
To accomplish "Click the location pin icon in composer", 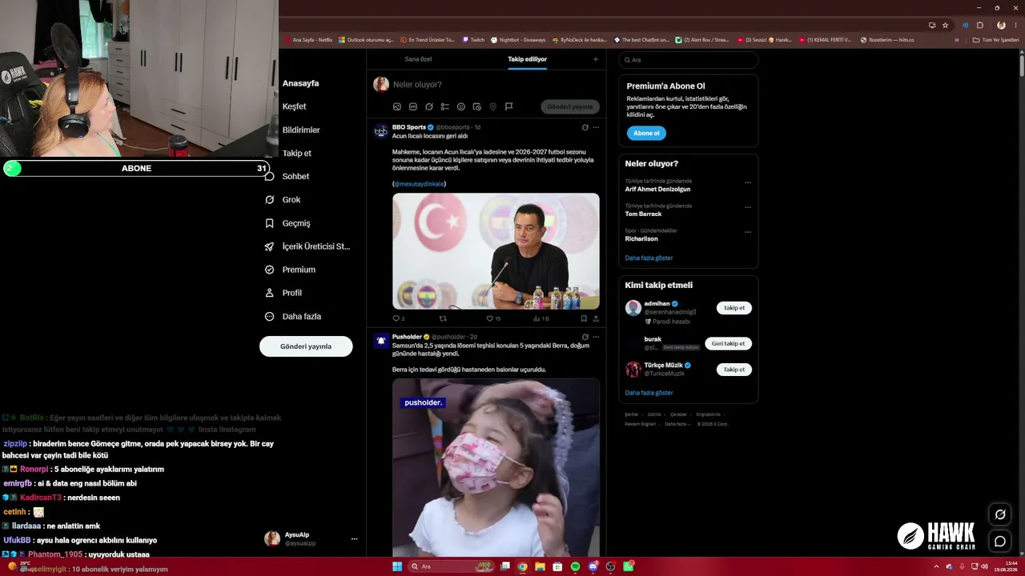I will click(x=493, y=106).
